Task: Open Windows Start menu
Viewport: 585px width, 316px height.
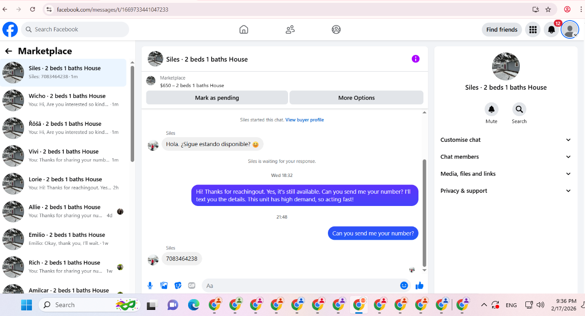Action: (26, 305)
